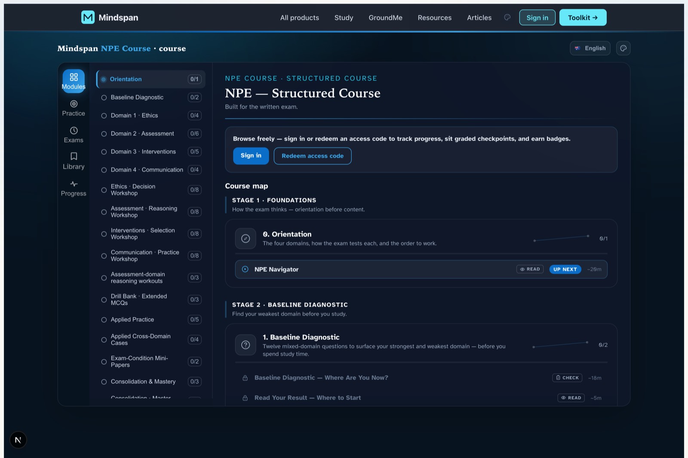Open Consolidation & Mastery module
688x458 pixels.
[x=150, y=382]
